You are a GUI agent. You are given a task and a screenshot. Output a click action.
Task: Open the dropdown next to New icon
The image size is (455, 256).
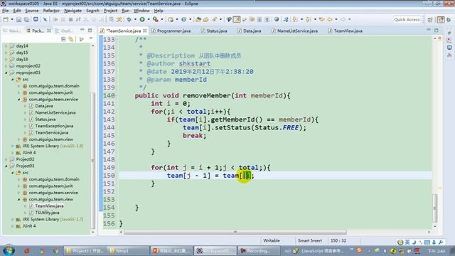pyautogui.click(x=12, y=19)
